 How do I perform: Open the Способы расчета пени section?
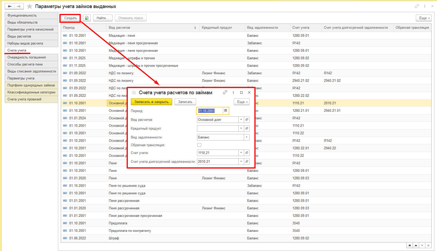31,64
